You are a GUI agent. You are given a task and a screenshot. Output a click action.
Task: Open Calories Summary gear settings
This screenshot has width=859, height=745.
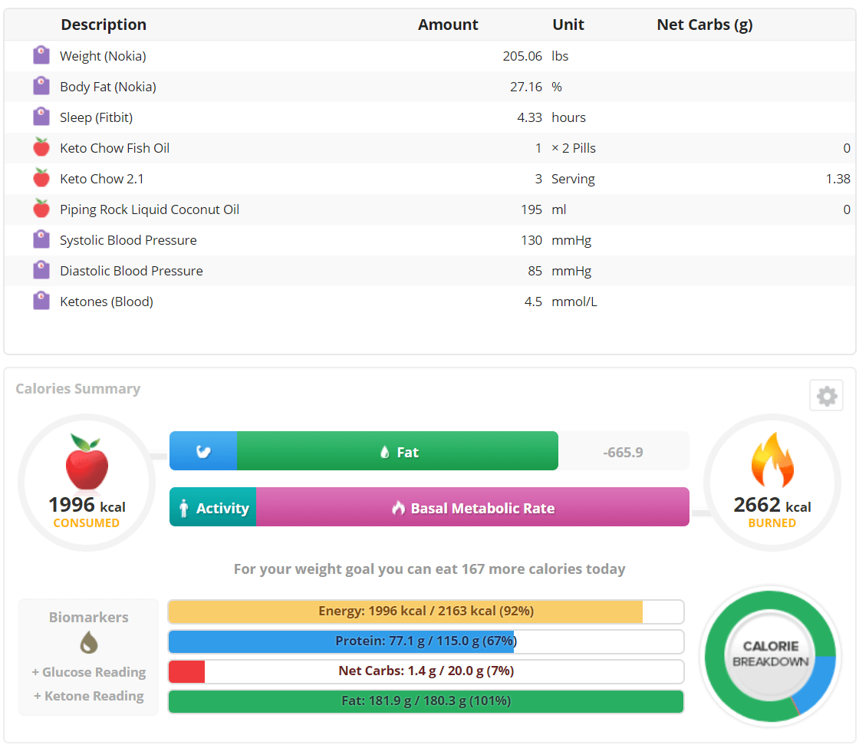[827, 396]
